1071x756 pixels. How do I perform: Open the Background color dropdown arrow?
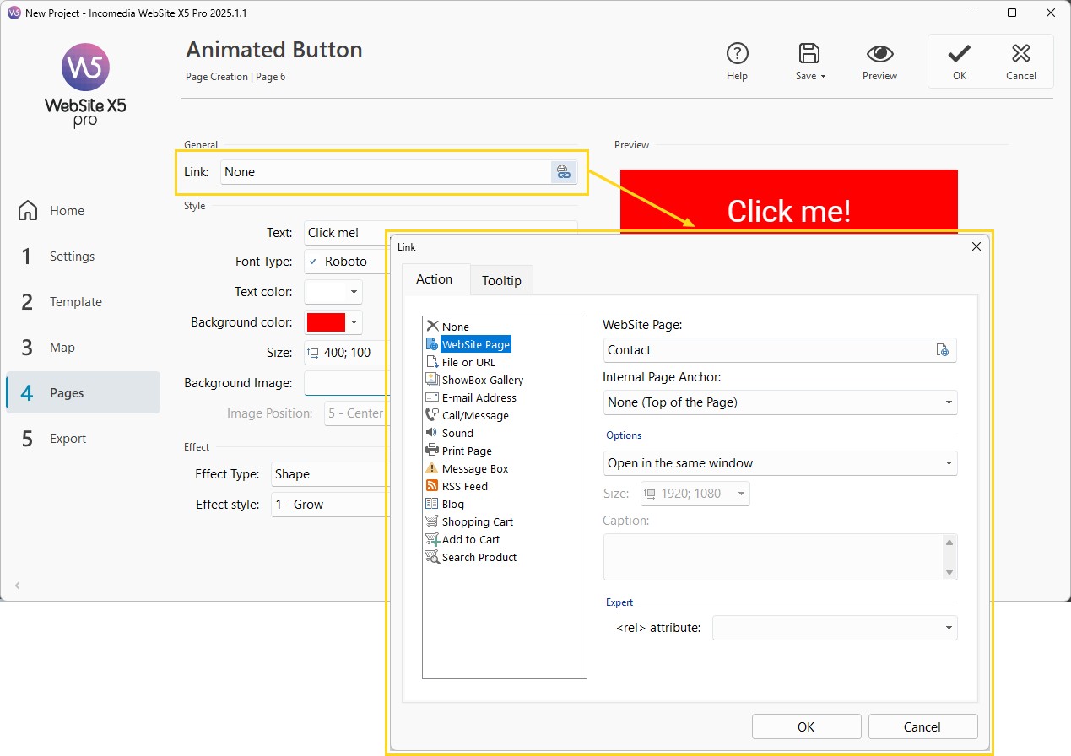[354, 322]
